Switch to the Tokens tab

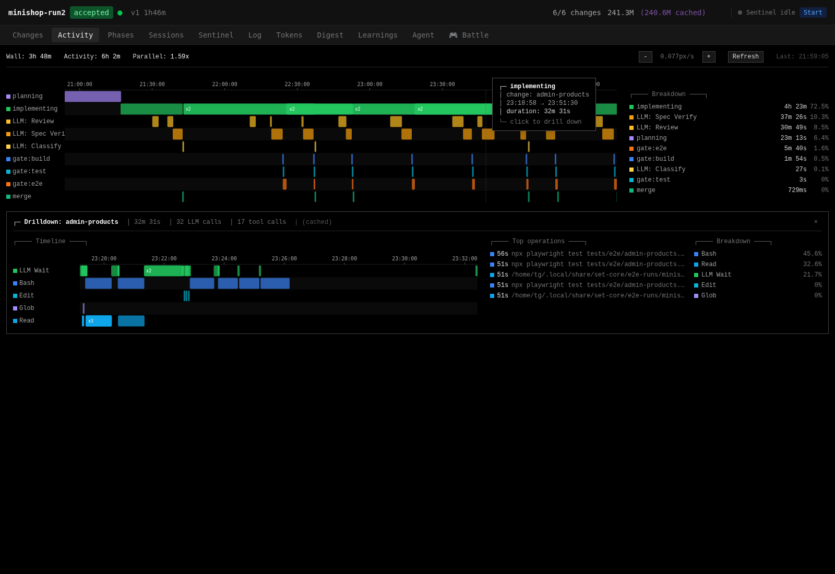[289, 35]
